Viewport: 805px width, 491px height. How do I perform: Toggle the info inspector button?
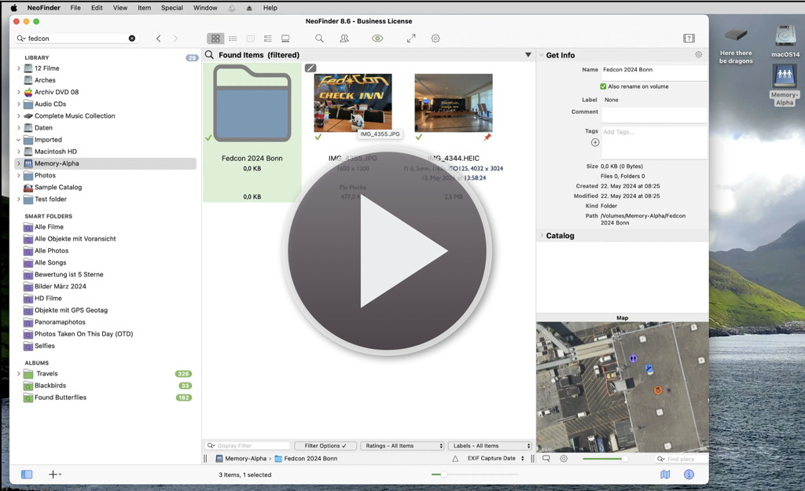pyautogui.click(x=689, y=475)
